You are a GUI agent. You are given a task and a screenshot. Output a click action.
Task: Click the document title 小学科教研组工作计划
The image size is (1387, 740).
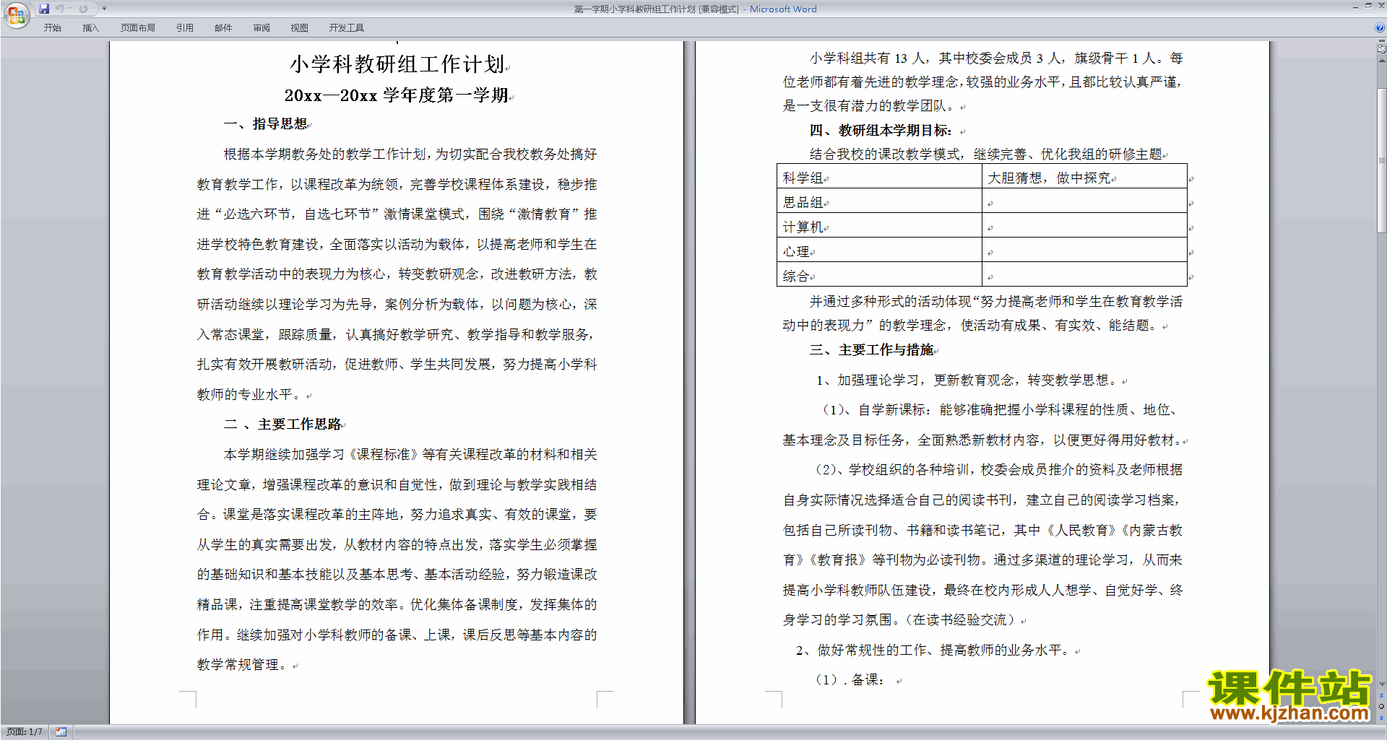point(397,64)
